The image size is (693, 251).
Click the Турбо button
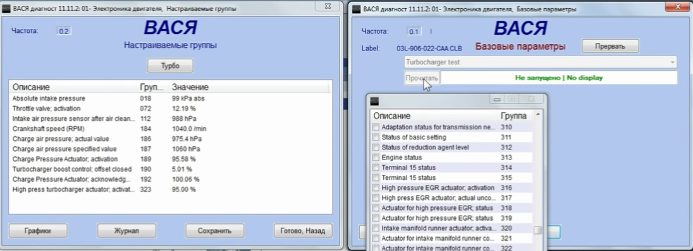coord(170,66)
